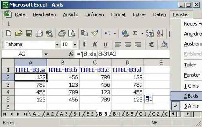This screenshot has width=202, height=127.
Task: Select column A header
Action: pos(31,62)
